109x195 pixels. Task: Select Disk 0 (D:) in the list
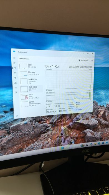(x=31, y=81)
